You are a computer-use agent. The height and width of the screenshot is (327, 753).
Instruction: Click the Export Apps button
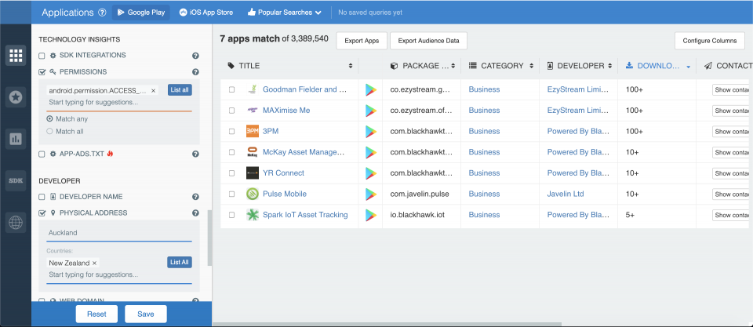point(362,41)
